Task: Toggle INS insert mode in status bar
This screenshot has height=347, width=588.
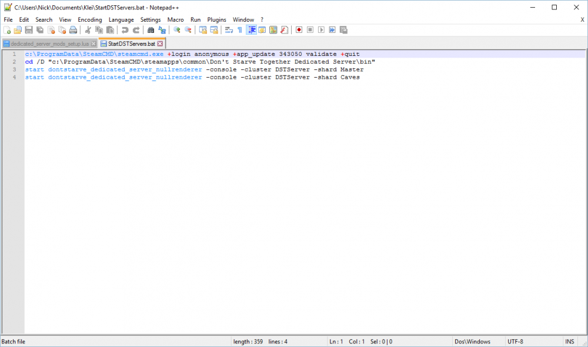Action: pyautogui.click(x=569, y=342)
